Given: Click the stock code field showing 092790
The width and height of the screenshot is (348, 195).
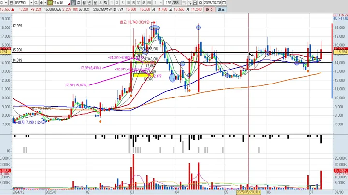Looking at the screenshot, I should click(x=22, y=3).
